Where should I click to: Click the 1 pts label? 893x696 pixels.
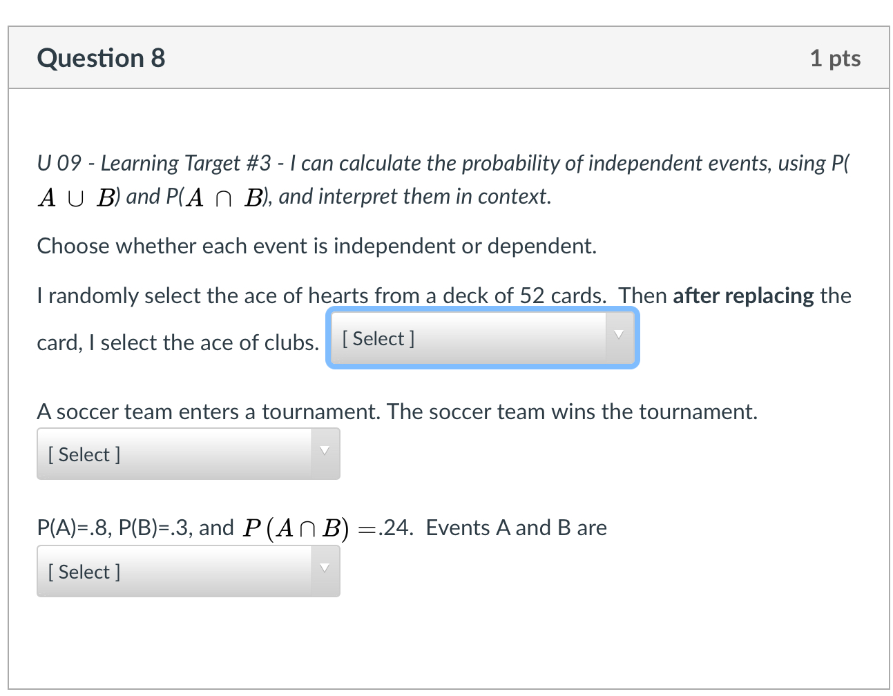point(836,58)
